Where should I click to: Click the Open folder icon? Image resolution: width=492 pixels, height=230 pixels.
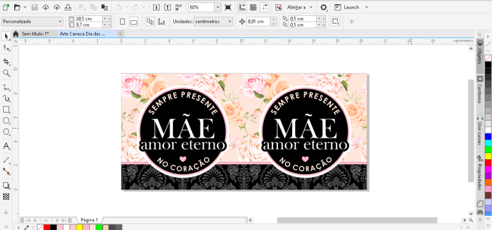coord(17,7)
